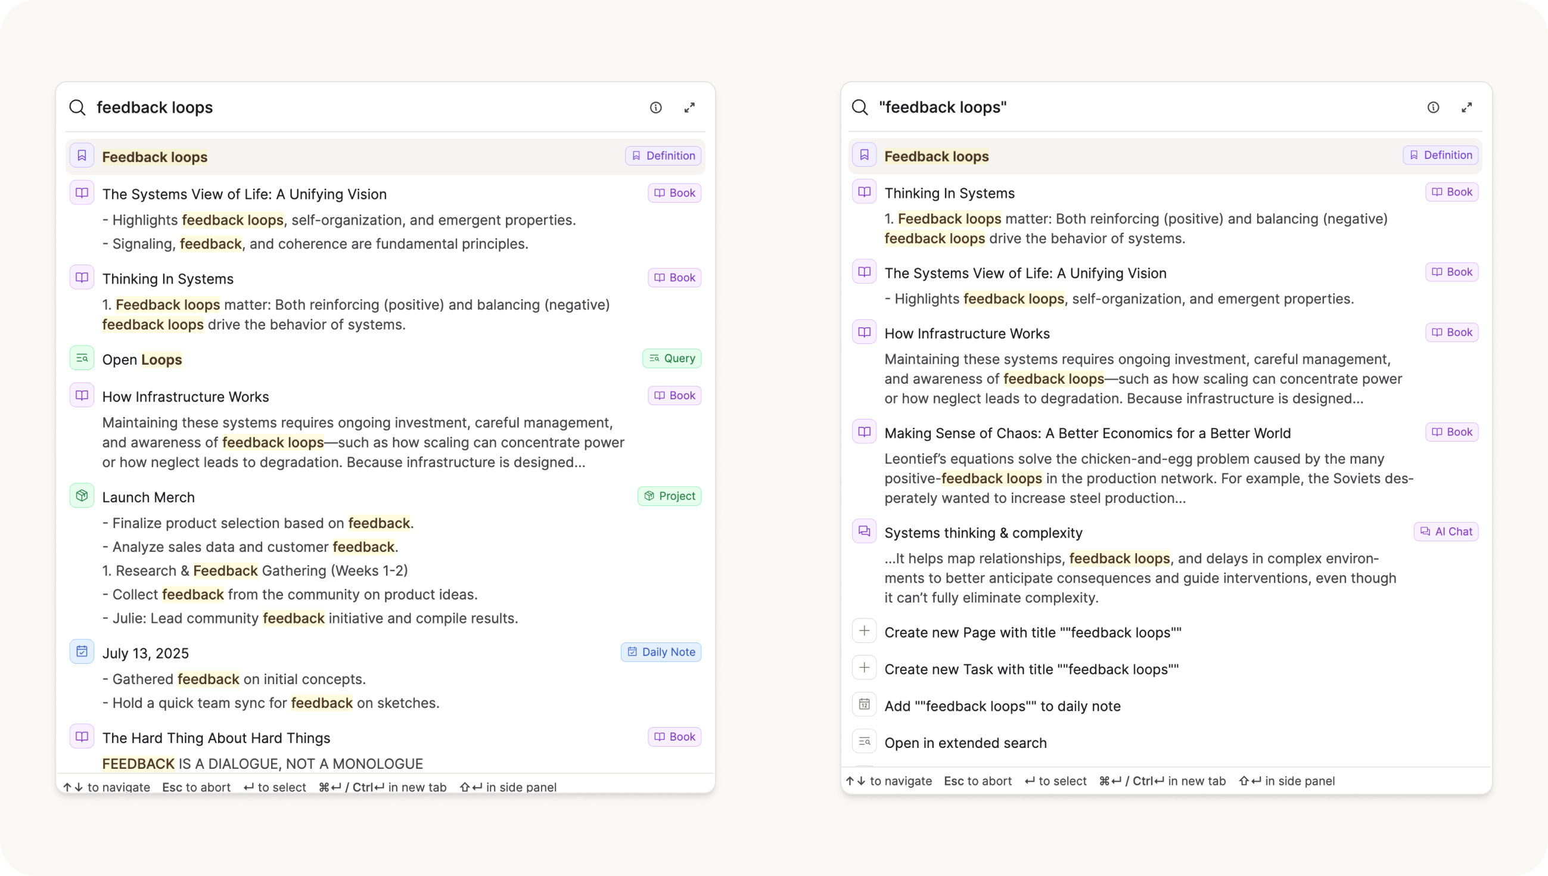The width and height of the screenshot is (1548, 876).
Task: Click plus icon for Create new Task
Action: tap(864, 668)
